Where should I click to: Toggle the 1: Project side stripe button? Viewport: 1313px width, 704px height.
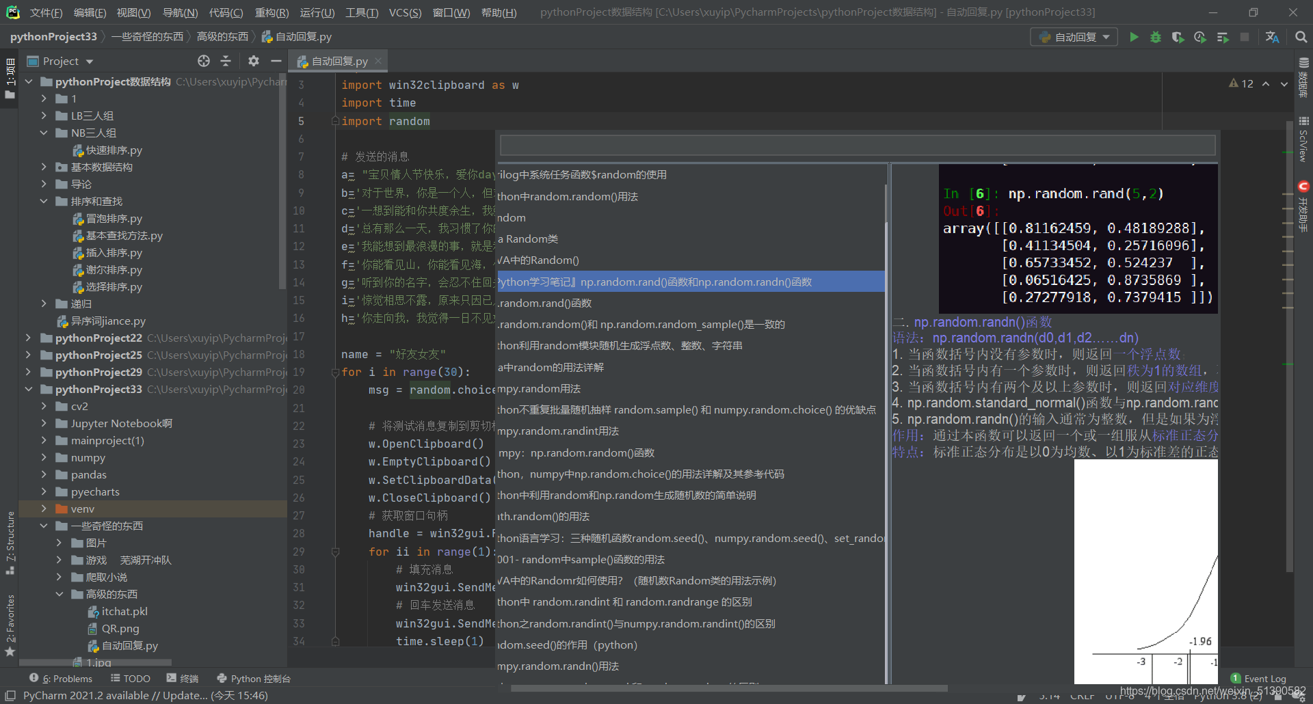click(x=10, y=78)
